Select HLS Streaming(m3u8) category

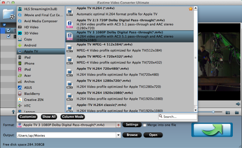point(41,9)
